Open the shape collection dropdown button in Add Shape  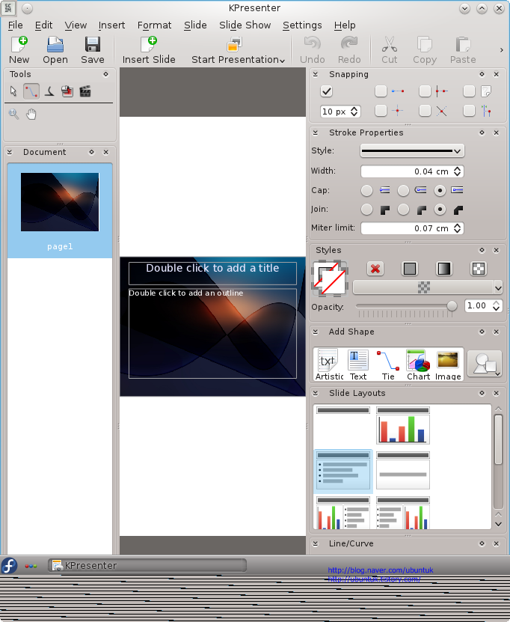(485, 364)
